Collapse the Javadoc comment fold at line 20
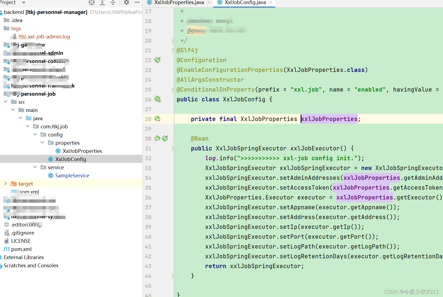 [x=174, y=41]
